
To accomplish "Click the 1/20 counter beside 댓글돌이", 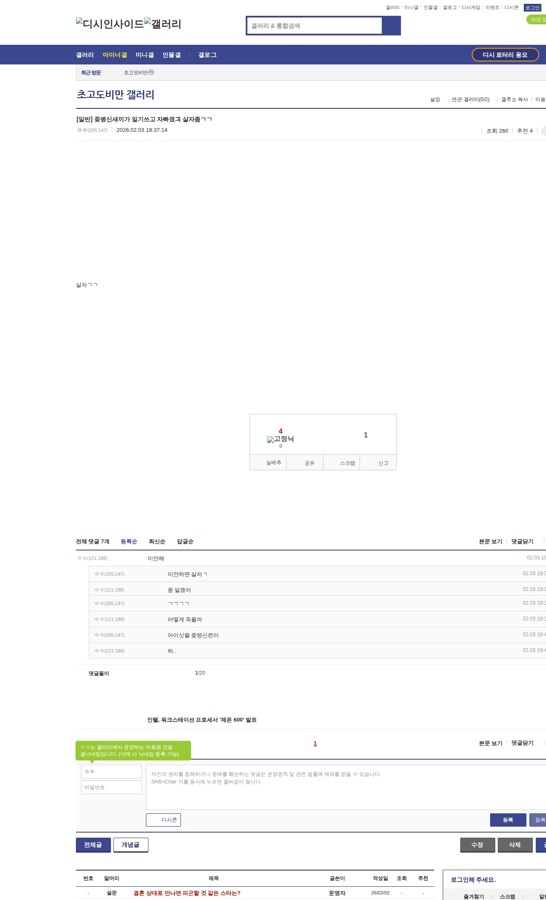I will click(x=200, y=673).
